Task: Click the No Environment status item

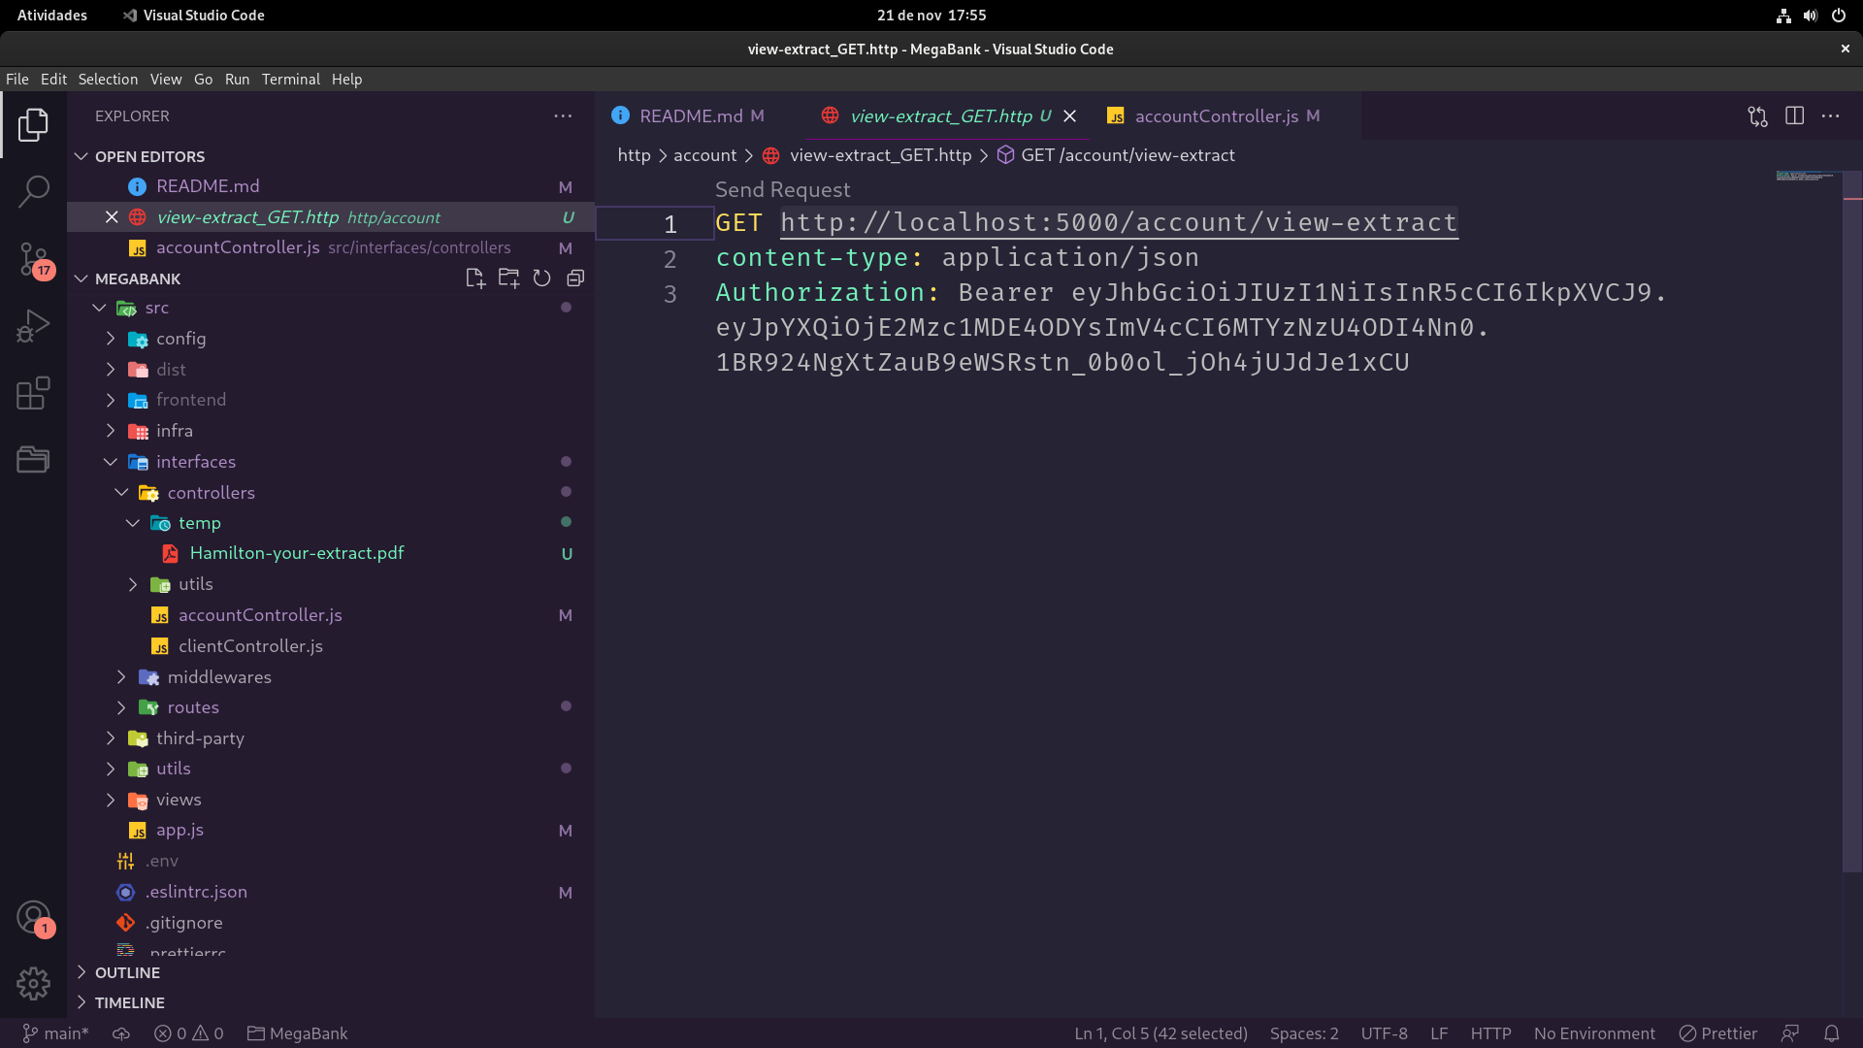Action: (x=1594, y=1033)
